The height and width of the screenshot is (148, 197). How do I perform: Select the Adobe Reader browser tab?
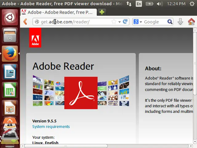point(58,12)
